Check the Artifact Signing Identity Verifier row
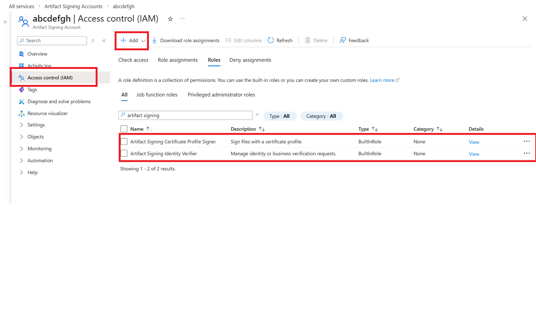This screenshot has width=536, height=336. tap(124, 153)
